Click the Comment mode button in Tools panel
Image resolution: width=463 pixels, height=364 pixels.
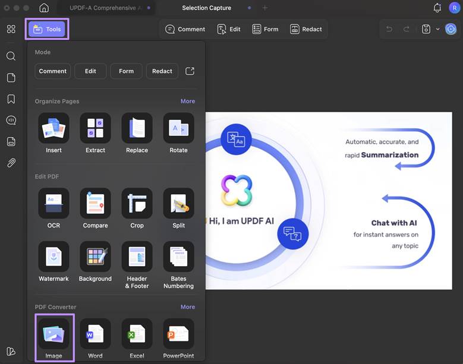(52, 71)
